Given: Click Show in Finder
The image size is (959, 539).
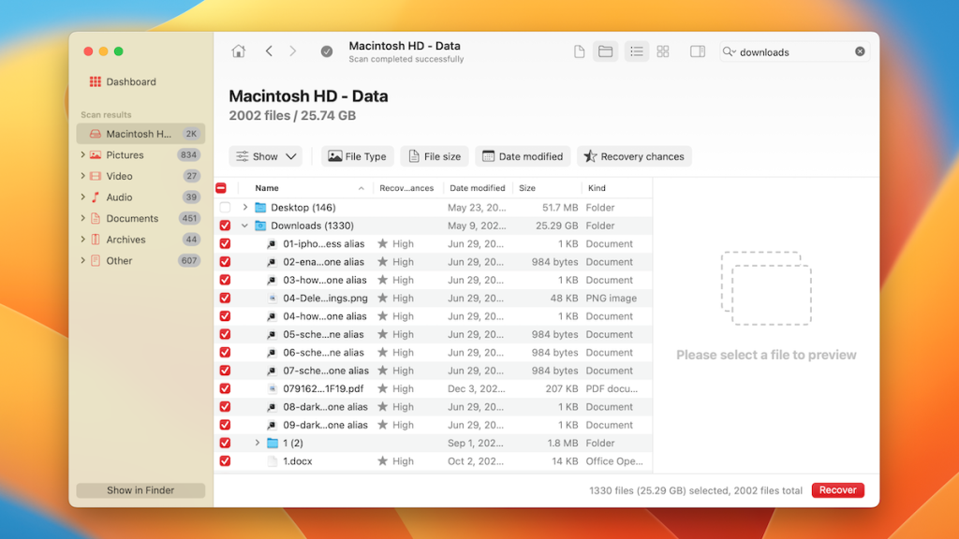Looking at the screenshot, I should pos(140,489).
